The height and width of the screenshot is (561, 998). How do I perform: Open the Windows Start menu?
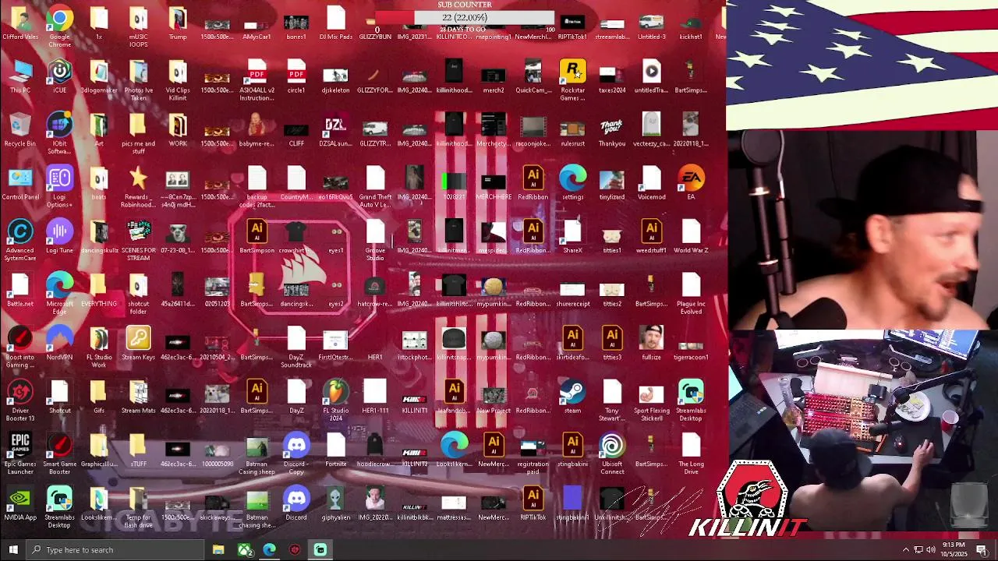(12, 550)
